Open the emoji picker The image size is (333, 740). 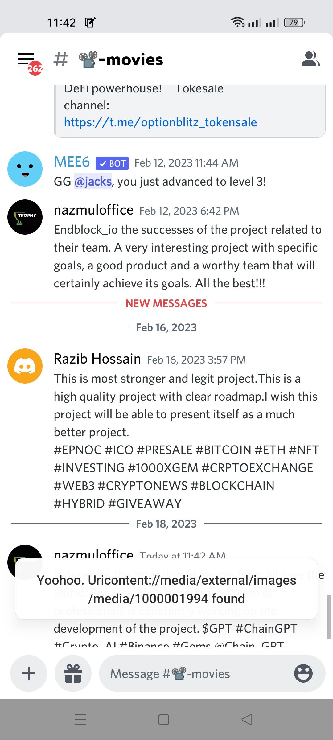pos(303,673)
